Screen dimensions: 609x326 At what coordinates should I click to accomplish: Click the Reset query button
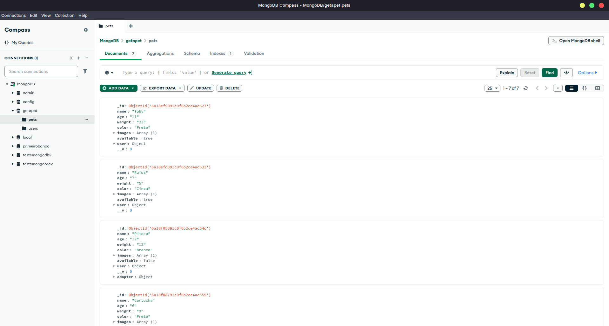[530, 73]
